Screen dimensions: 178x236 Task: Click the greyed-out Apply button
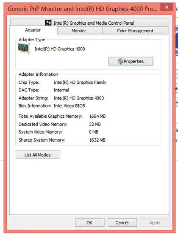point(155,222)
